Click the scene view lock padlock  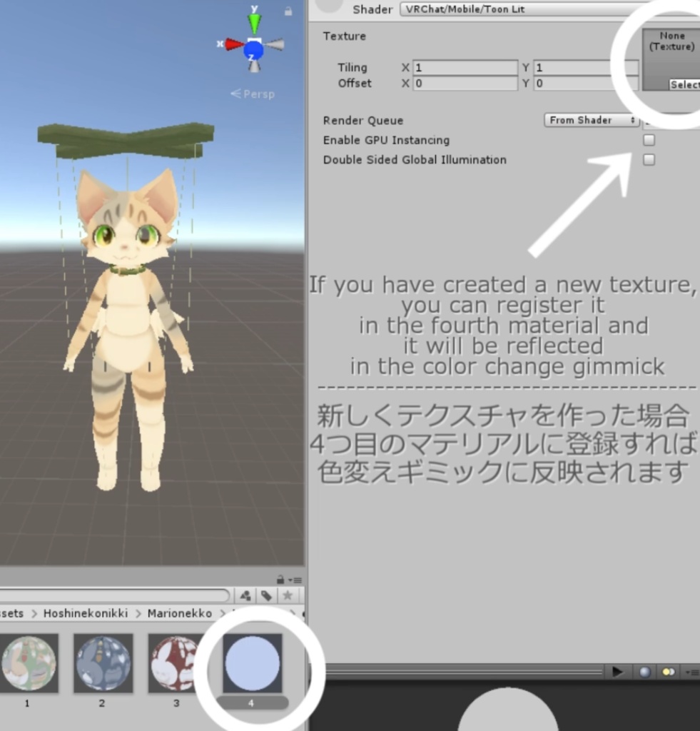click(288, 11)
